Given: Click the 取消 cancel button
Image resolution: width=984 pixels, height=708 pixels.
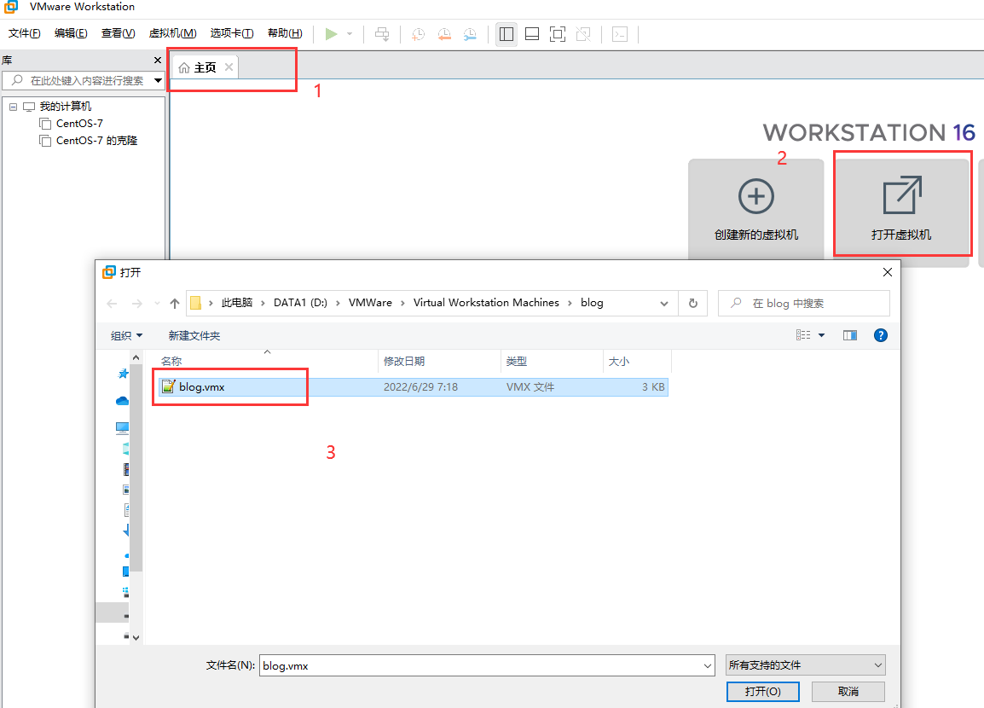Looking at the screenshot, I should click(848, 692).
